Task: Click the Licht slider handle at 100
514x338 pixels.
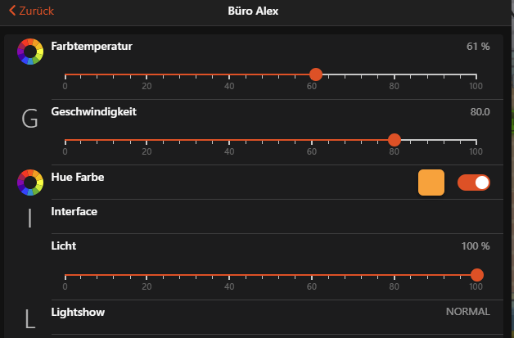Action: (x=477, y=275)
